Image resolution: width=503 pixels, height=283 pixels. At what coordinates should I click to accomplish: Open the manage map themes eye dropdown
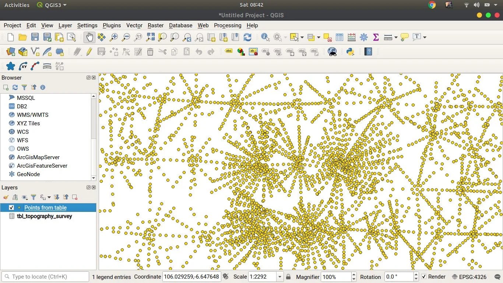click(25, 198)
